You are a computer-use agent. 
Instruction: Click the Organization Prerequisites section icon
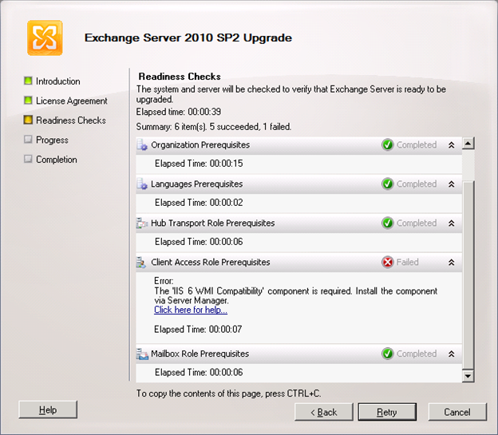pyautogui.click(x=142, y=145)
